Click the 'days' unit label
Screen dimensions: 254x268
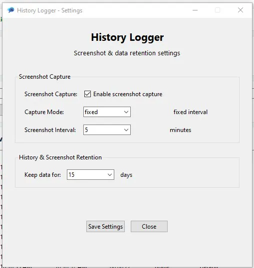(126, 175)
